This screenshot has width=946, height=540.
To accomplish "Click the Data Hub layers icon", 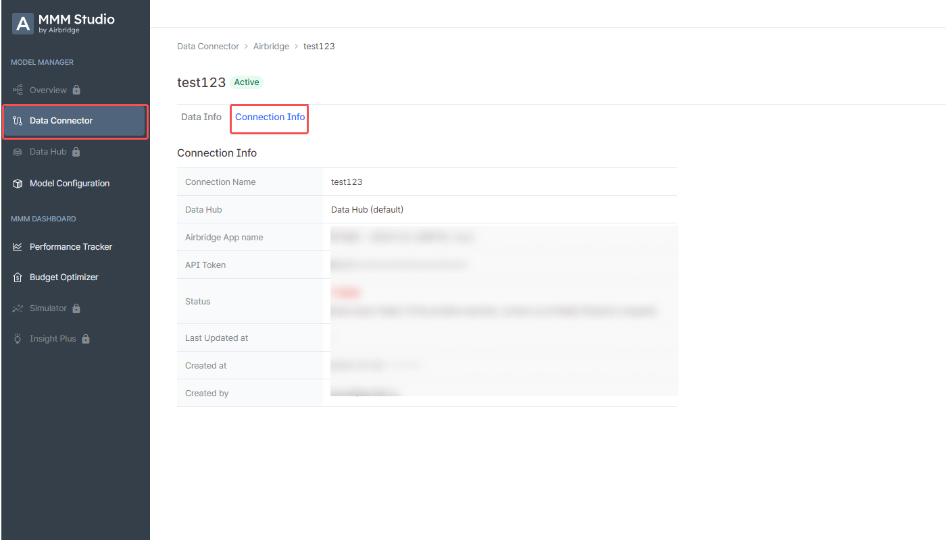I will pos(18,152).
